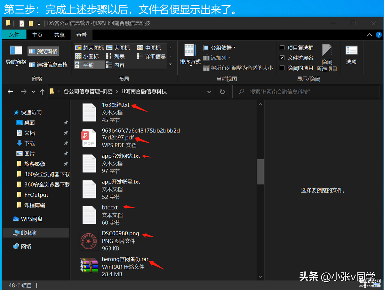Select Small icons layout

[87, 56]
